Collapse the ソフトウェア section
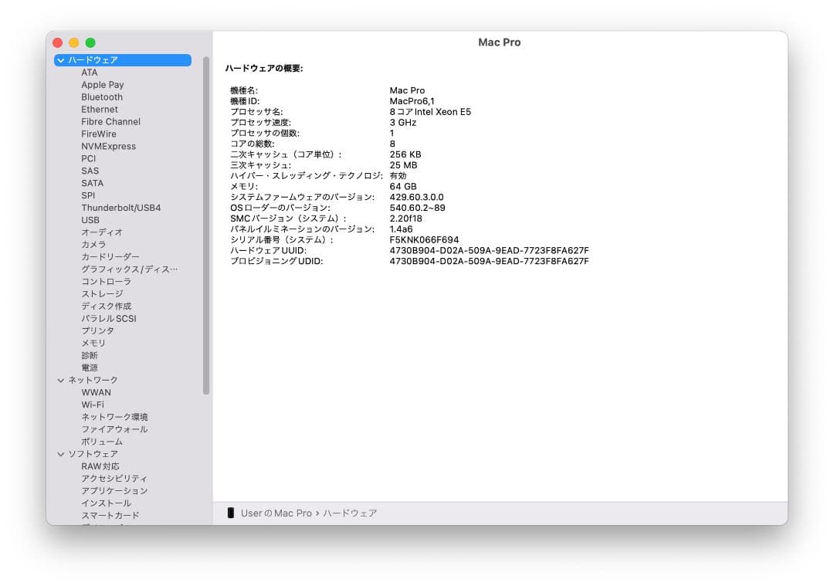834x586 pixels. 61,454
